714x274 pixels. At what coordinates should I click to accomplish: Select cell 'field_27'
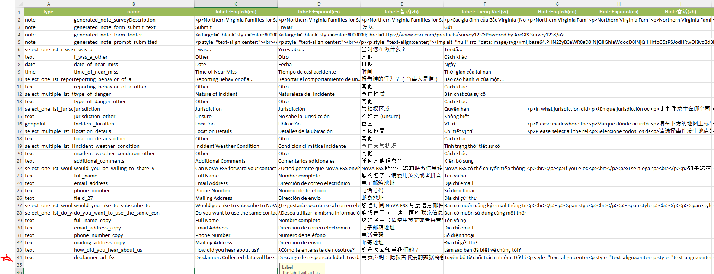pos(134,198)
